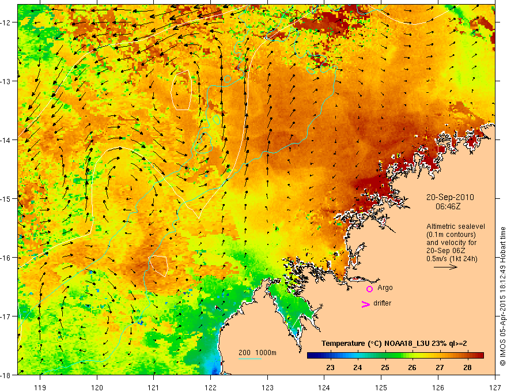Click the dark red end of the temperature colorbar
Viewport: 507px width, 392px height.
coord(481,356)
